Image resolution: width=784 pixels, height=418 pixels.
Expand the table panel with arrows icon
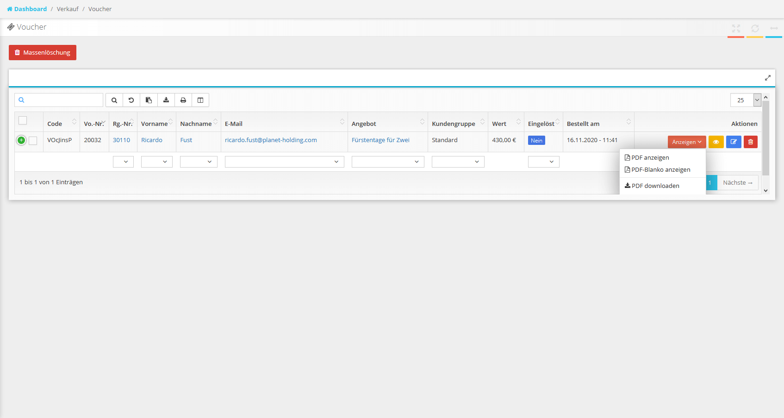pos(767,78)
